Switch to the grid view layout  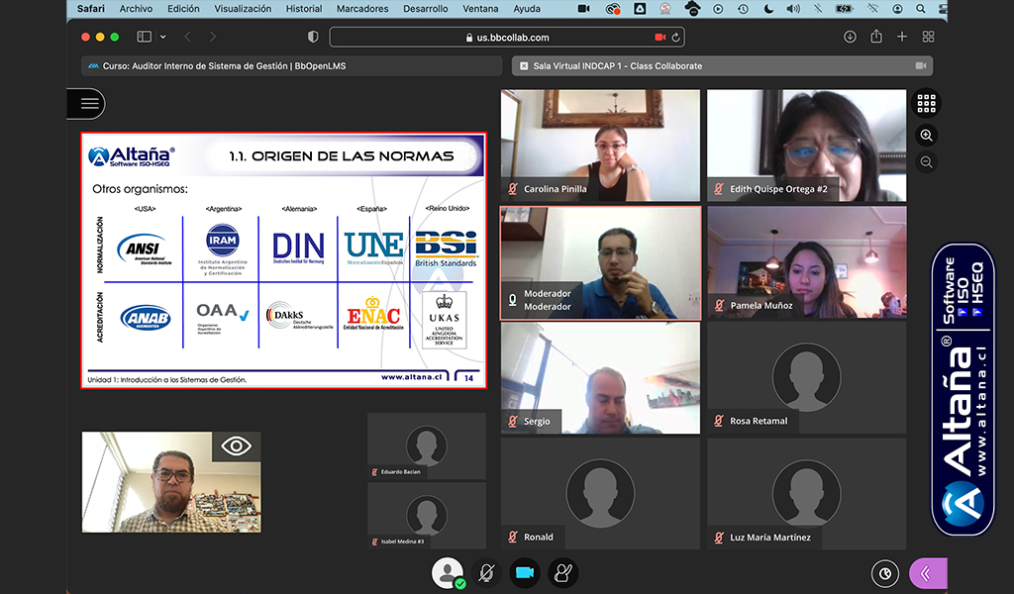[926, 103]
